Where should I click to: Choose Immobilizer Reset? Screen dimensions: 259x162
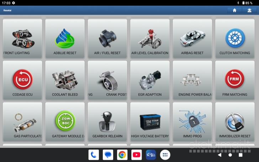point(235,122)
